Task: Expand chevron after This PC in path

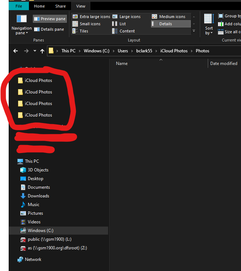Action: (x=79, y=51)
